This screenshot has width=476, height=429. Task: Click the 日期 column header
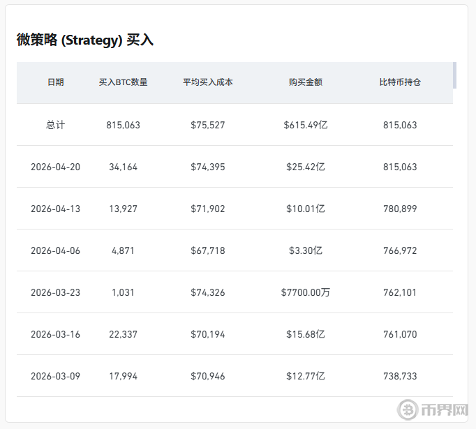click(56, 82)
